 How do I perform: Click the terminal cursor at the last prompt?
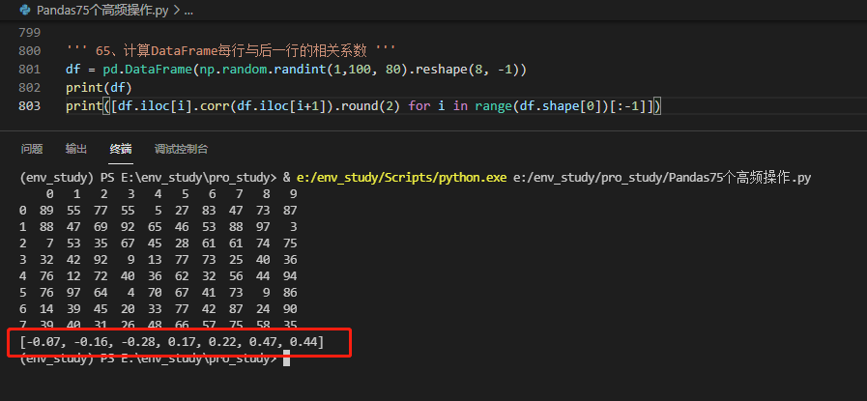coord(286,358)
